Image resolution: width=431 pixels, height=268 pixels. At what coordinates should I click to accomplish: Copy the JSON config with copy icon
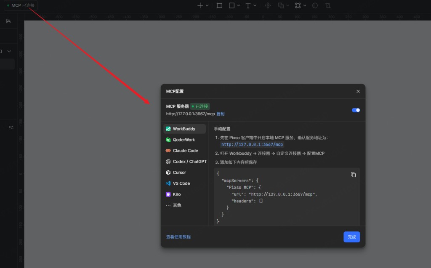353,175
